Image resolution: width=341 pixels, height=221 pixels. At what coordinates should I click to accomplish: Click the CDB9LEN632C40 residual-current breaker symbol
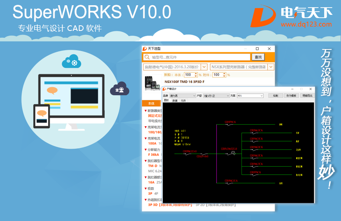231,153
